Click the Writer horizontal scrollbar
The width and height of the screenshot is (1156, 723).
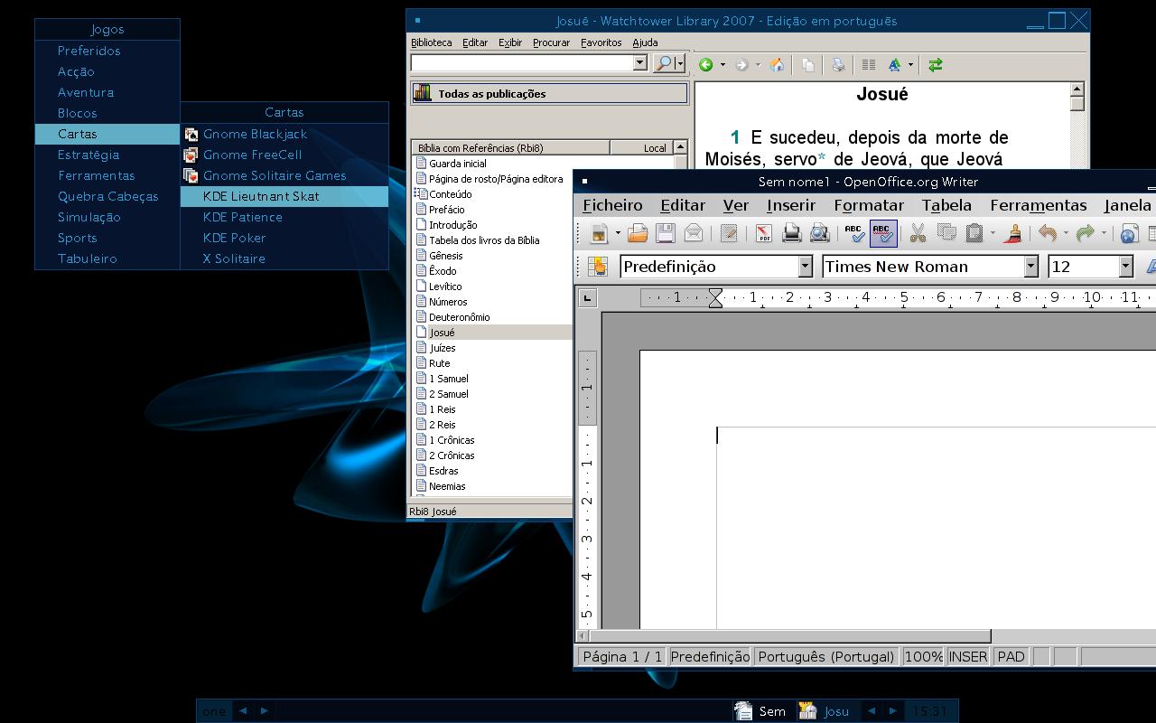[789, 636]
